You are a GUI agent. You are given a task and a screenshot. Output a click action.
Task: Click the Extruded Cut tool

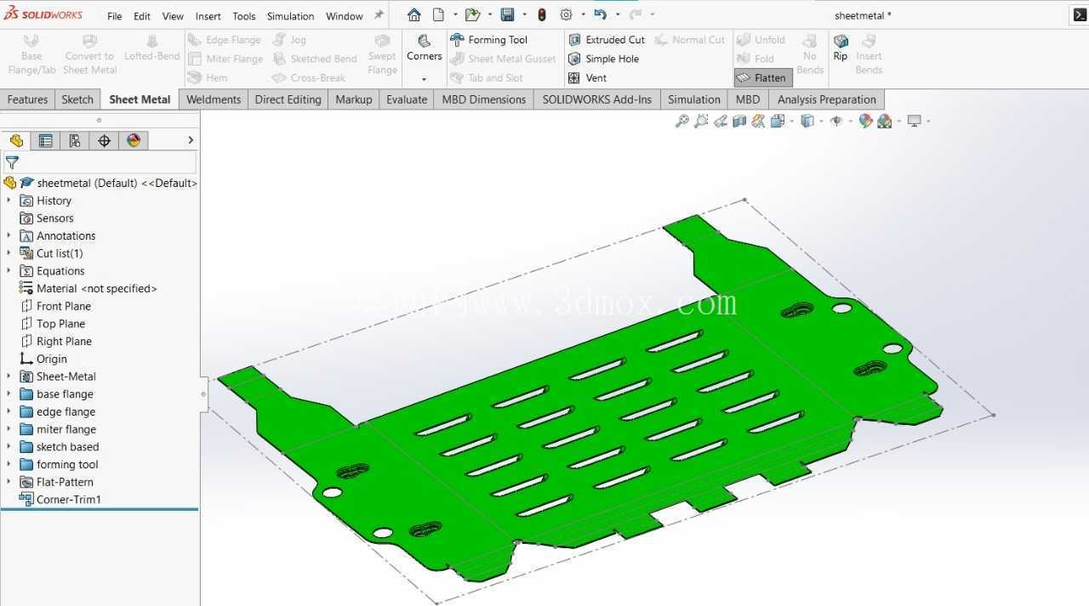coord(607,40)
